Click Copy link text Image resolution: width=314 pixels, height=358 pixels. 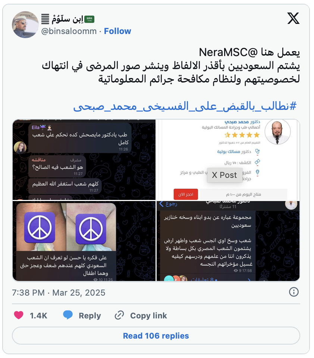[x=148, y=315]
